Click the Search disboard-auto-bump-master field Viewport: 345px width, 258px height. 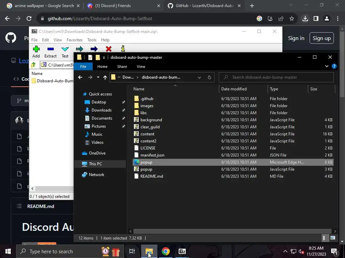(276, 77)
